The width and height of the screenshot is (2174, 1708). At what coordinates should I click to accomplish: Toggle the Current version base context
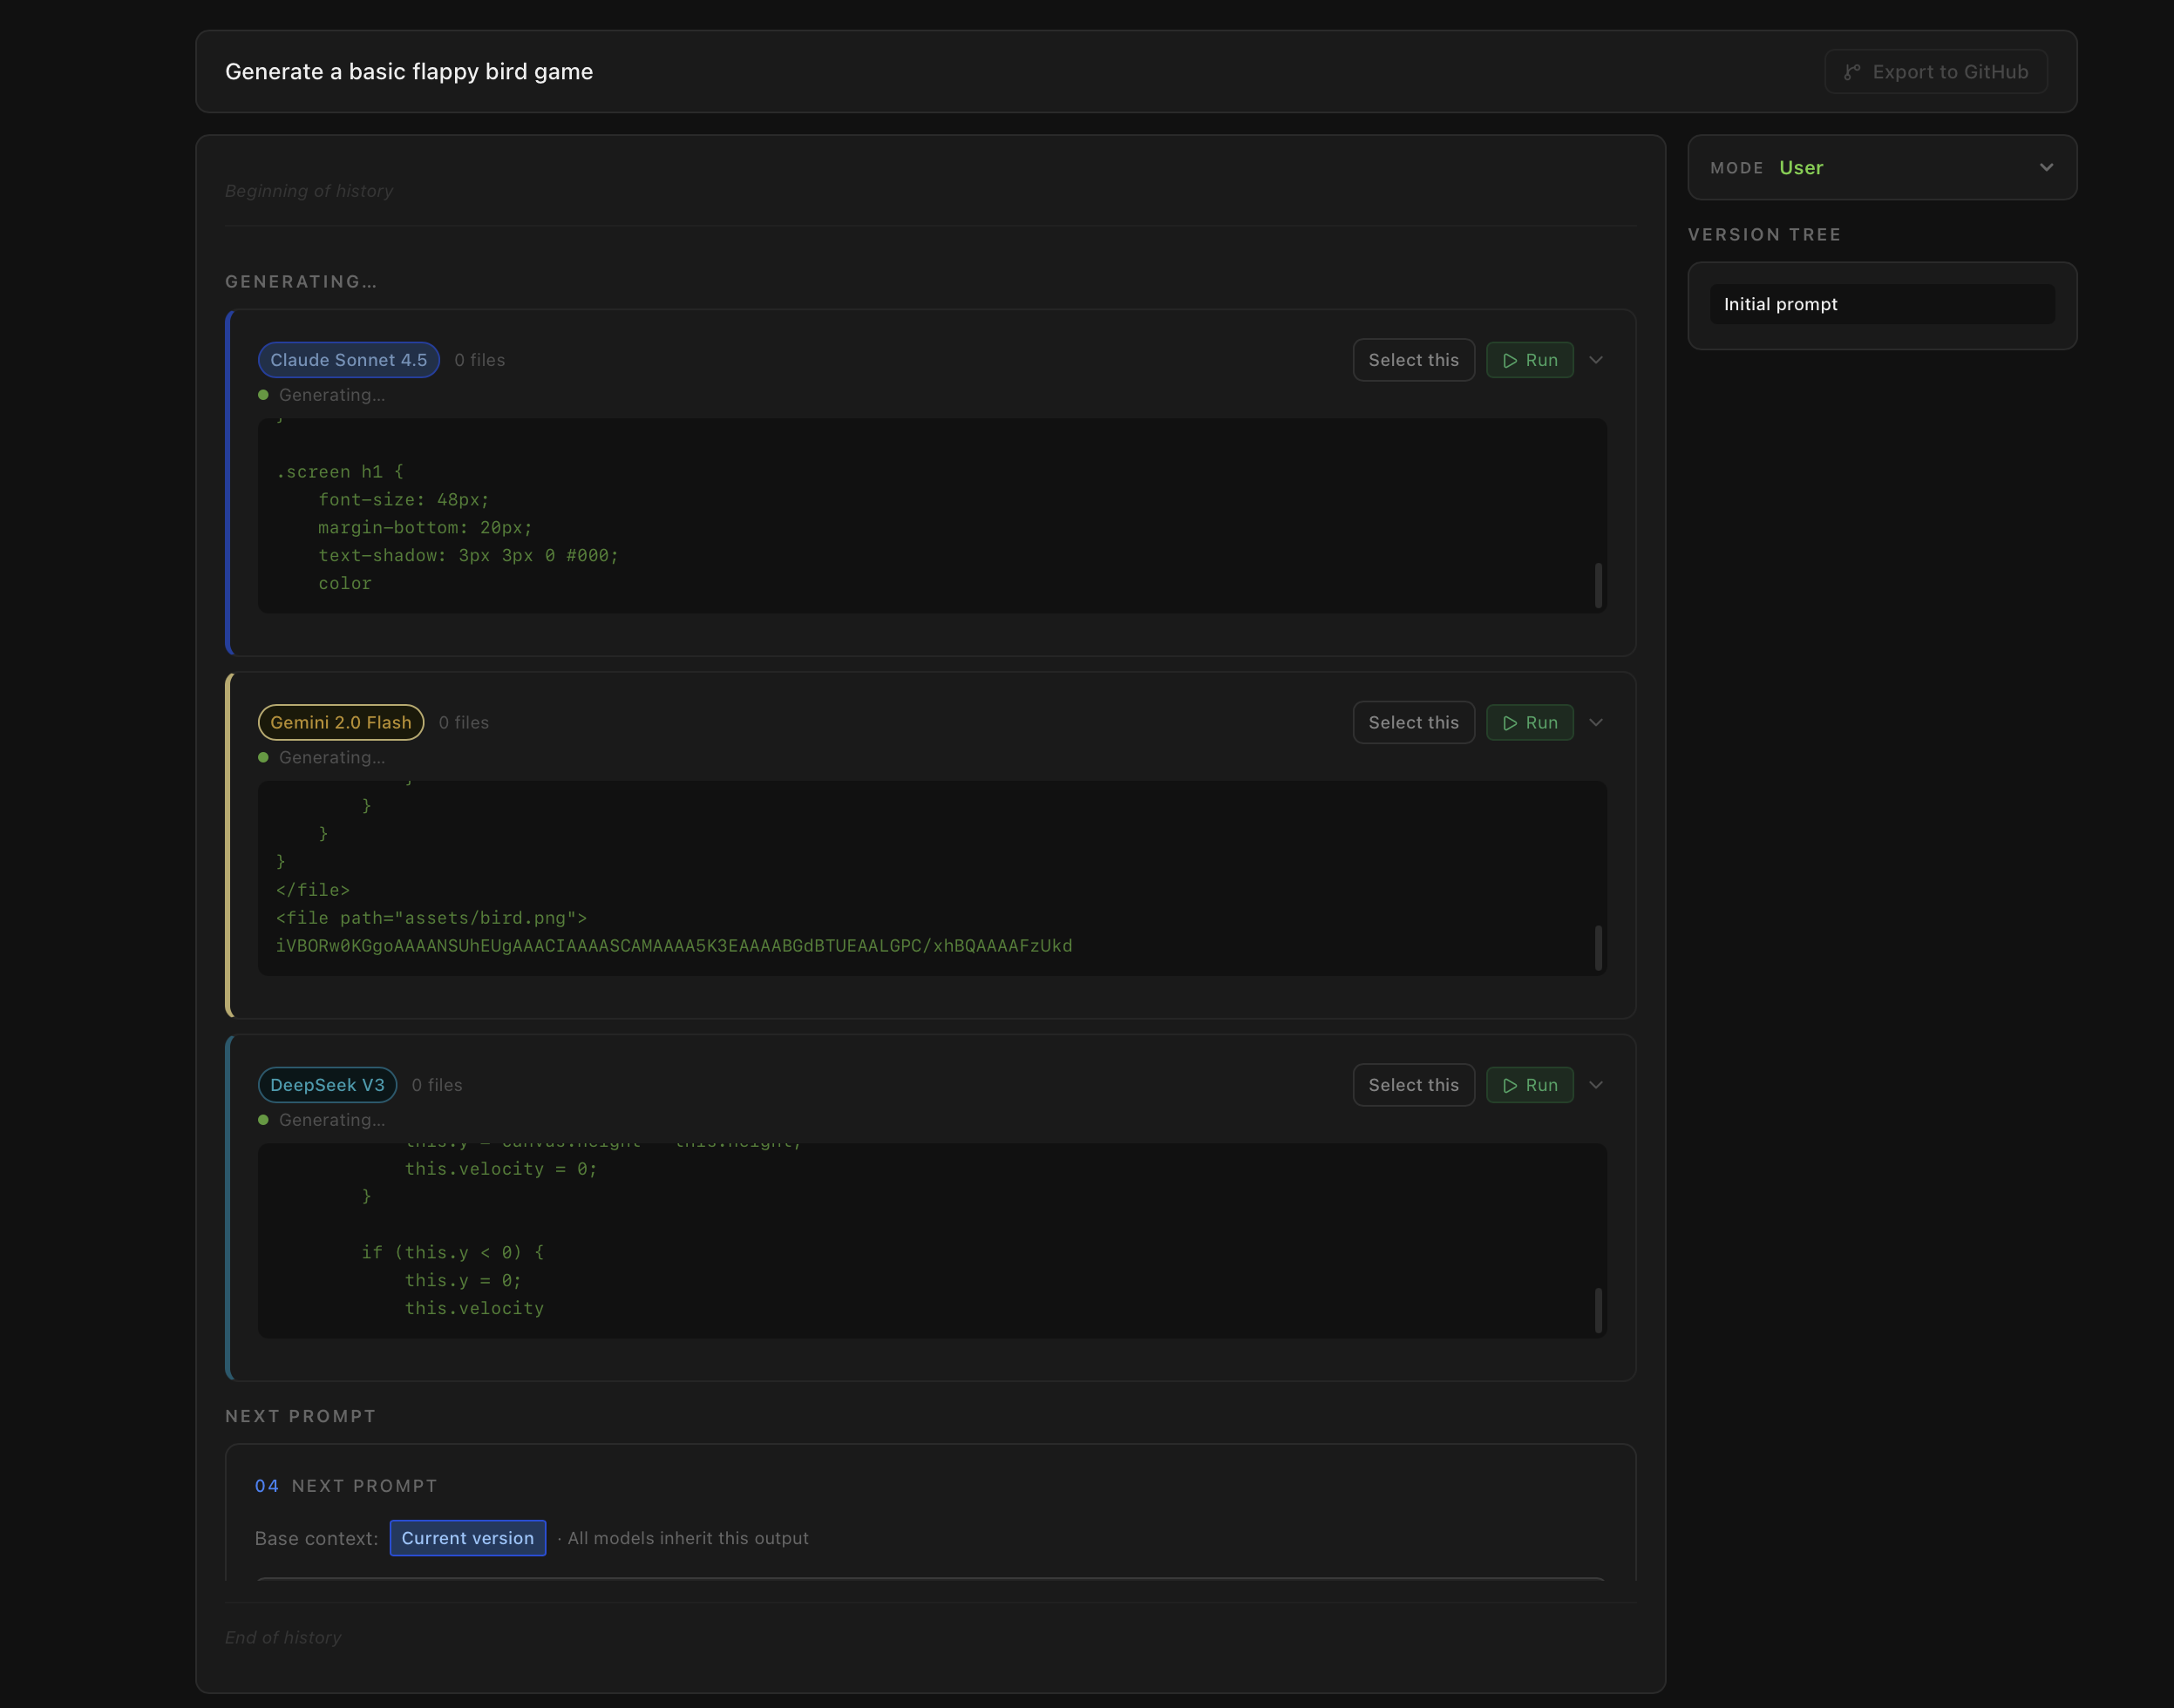pos(467,1538)
